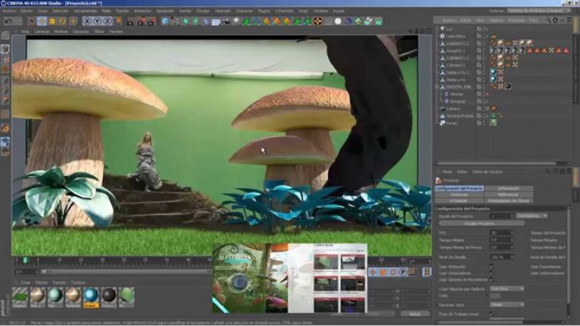Screen dimensions: 580x326
Task: Toggle the Usar Animación checkbox
Action: pos(492,266)
